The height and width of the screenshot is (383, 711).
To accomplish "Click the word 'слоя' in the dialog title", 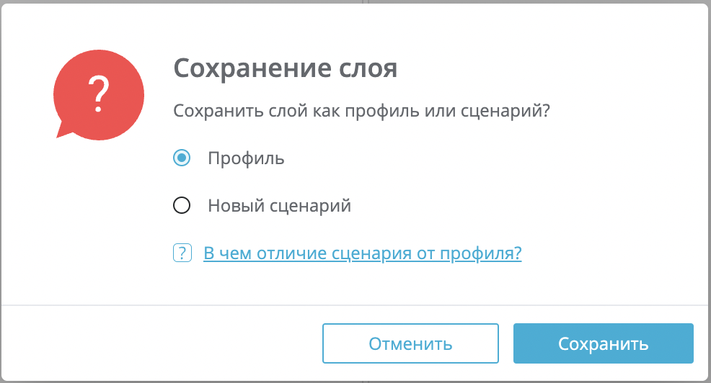I will pyautogui.click(x=368, y=69).
